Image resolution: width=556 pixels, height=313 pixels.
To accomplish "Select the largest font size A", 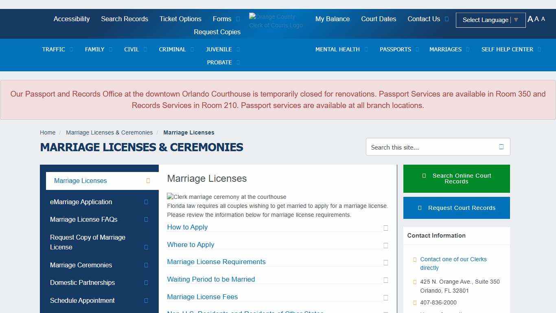I will click(x=530, y=19).
